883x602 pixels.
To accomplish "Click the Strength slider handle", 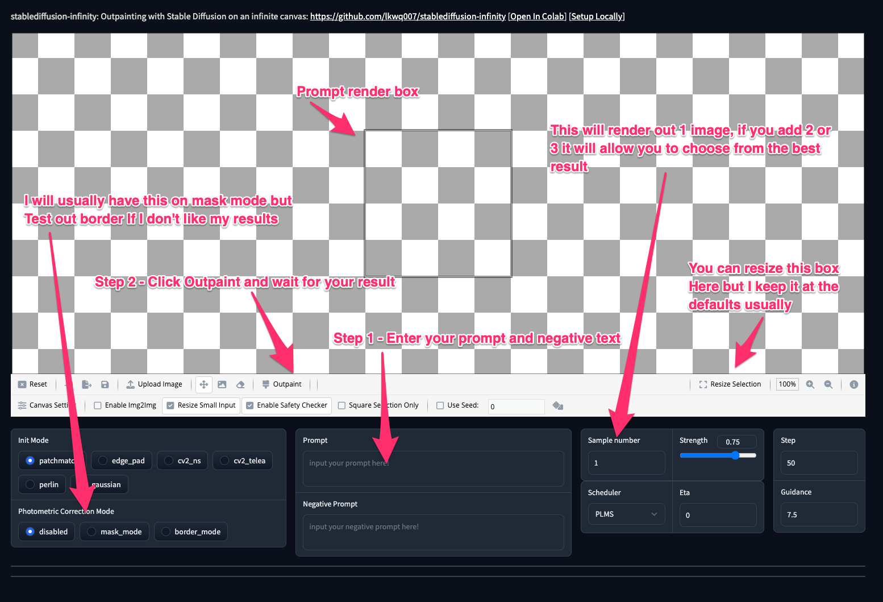I will coord(735,455).
